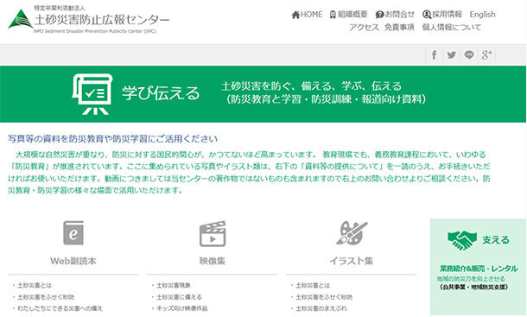Click 土砂災害のまえぶれ item
This screenshot has height=317, width=527.
[x=321, y=308]
